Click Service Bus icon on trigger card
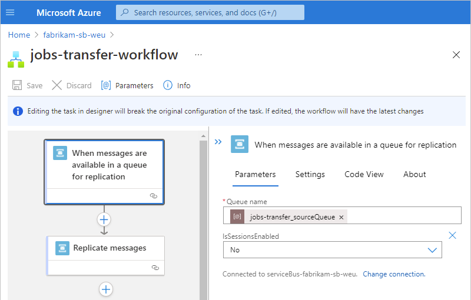This screenshot has height=300, width=471. pos(60,153)
